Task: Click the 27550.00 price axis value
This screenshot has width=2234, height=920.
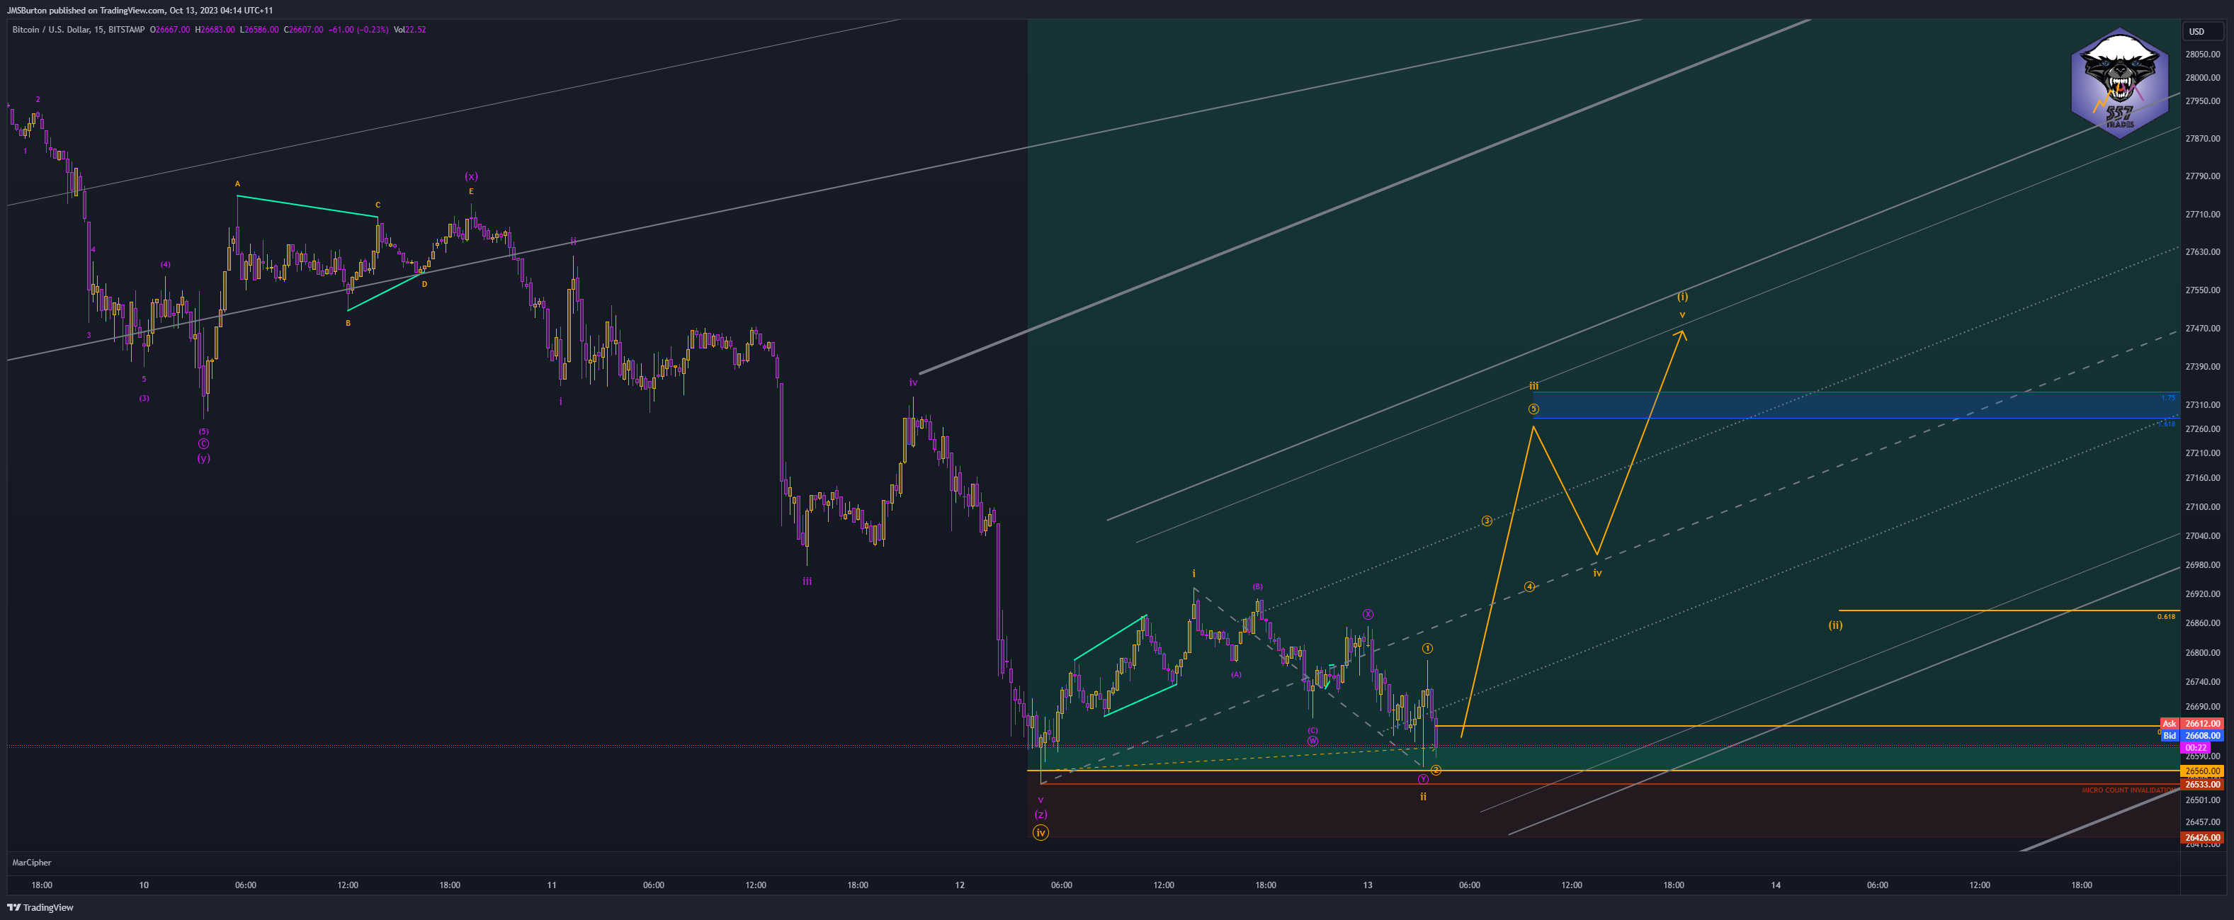Action: 2203,290
